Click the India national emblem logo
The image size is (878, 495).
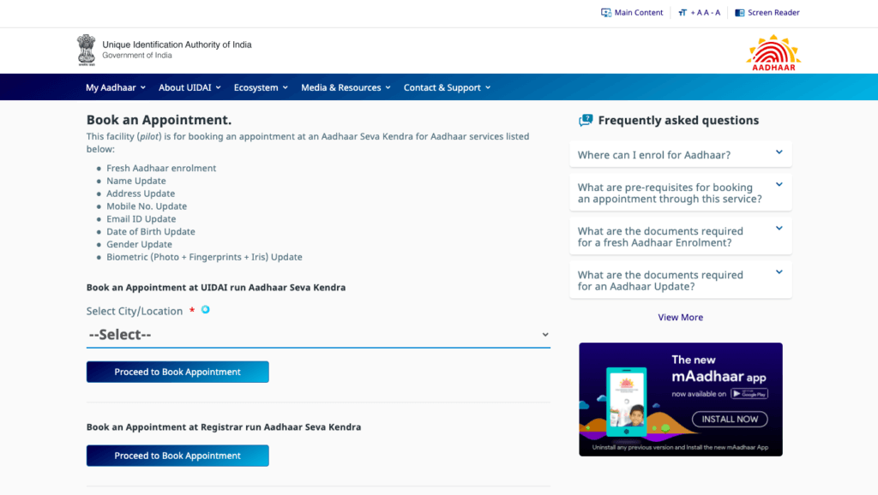87,50
